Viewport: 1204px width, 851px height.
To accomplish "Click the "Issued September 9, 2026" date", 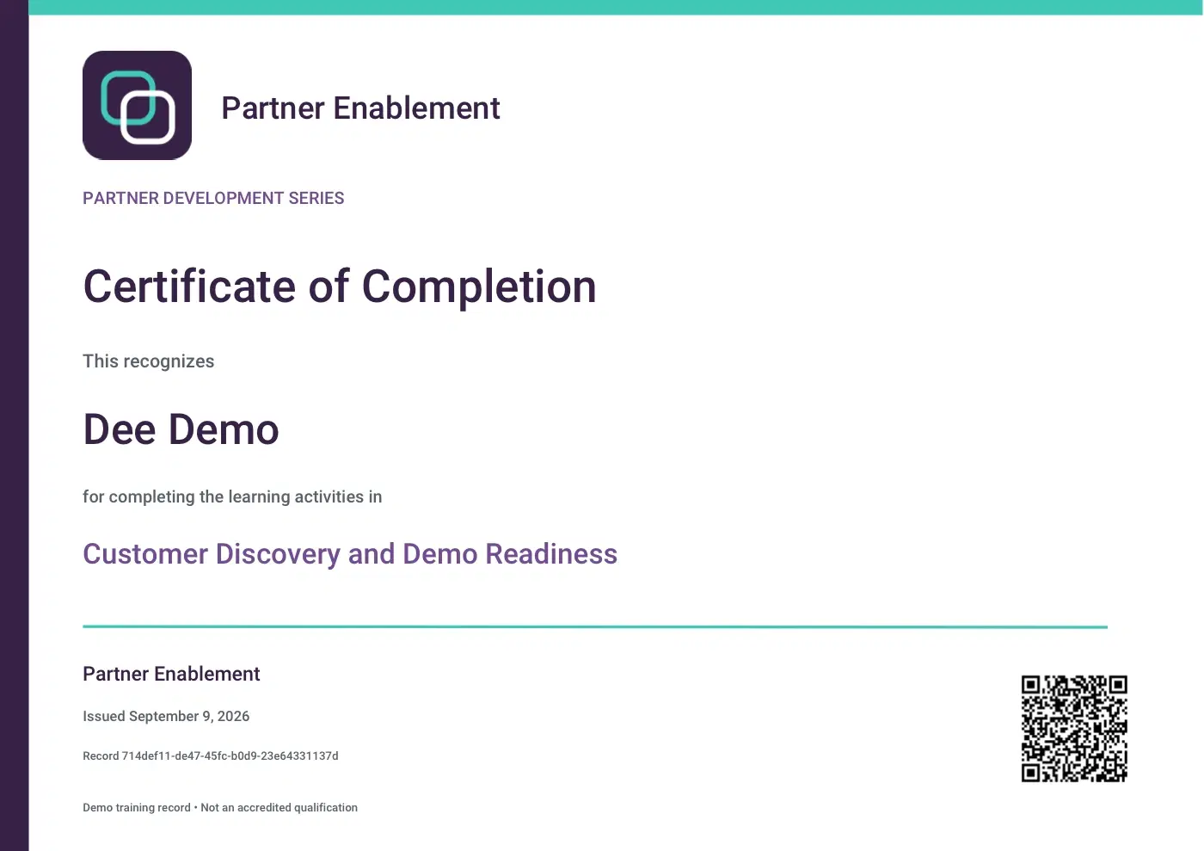I will tap(166, 716).
